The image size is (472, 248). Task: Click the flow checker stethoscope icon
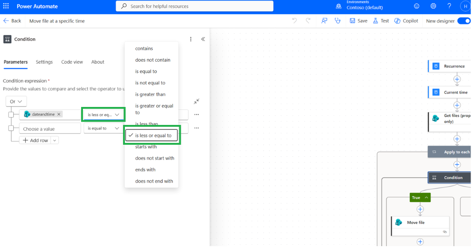click(x=337, y=21)
